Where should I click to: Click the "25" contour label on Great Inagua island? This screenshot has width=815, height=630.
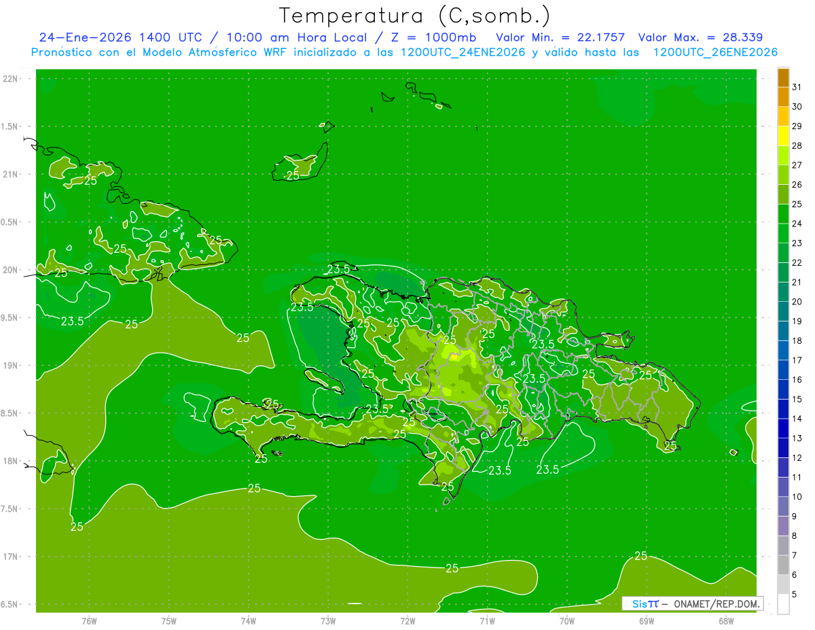click(293, 175)
